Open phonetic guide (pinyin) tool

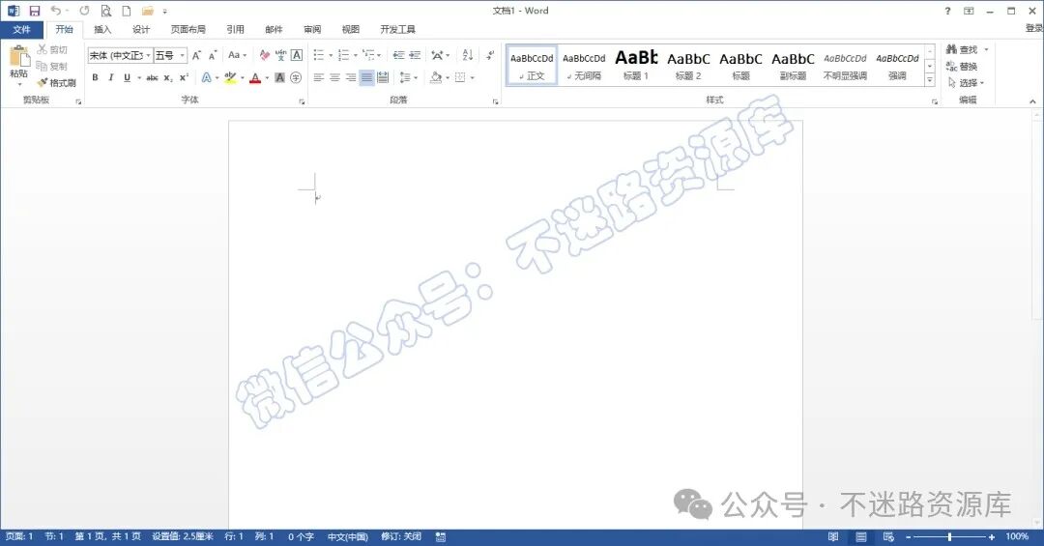[280, 55]
